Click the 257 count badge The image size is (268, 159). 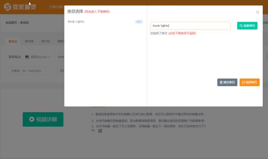[139, 22]
